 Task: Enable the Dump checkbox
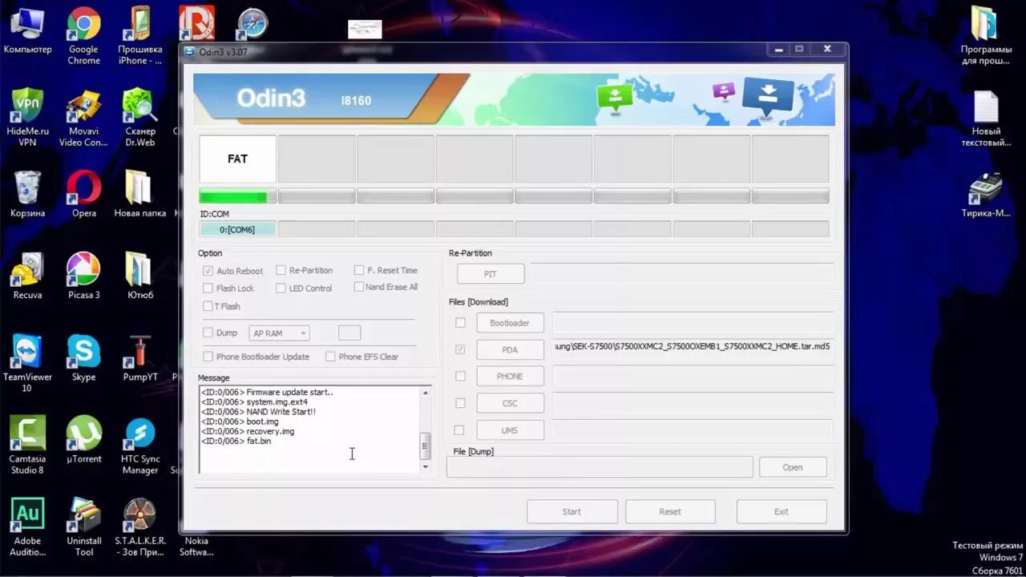tap(208, 333)
